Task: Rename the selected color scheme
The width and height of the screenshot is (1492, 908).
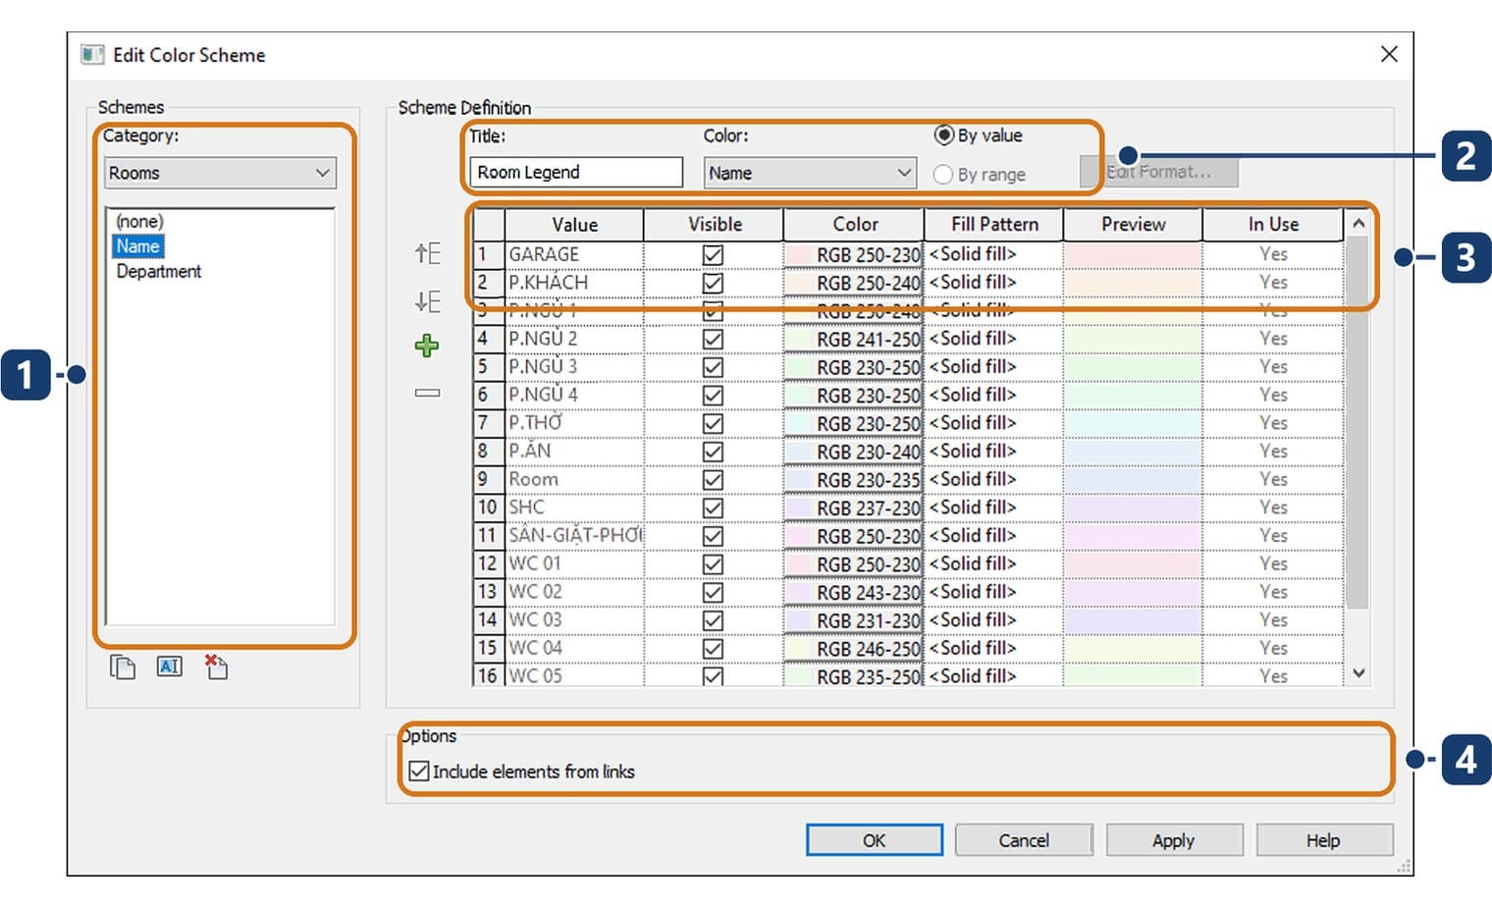Action: 170,668
